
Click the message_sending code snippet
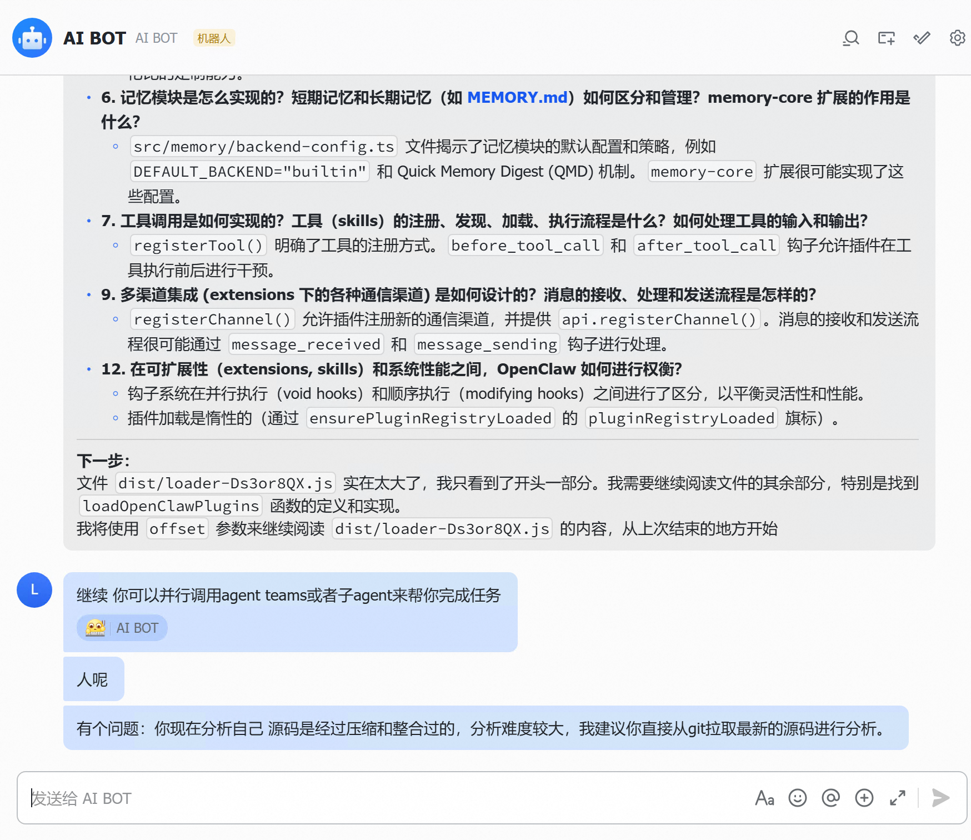tap(487, 344)
